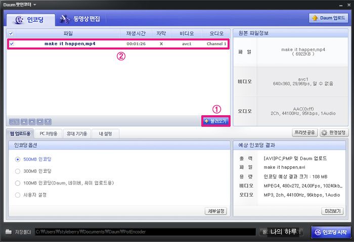Screen dimensions: 354x242
Task: Select the PC 저장용 tab
Action: coord(49,134)
